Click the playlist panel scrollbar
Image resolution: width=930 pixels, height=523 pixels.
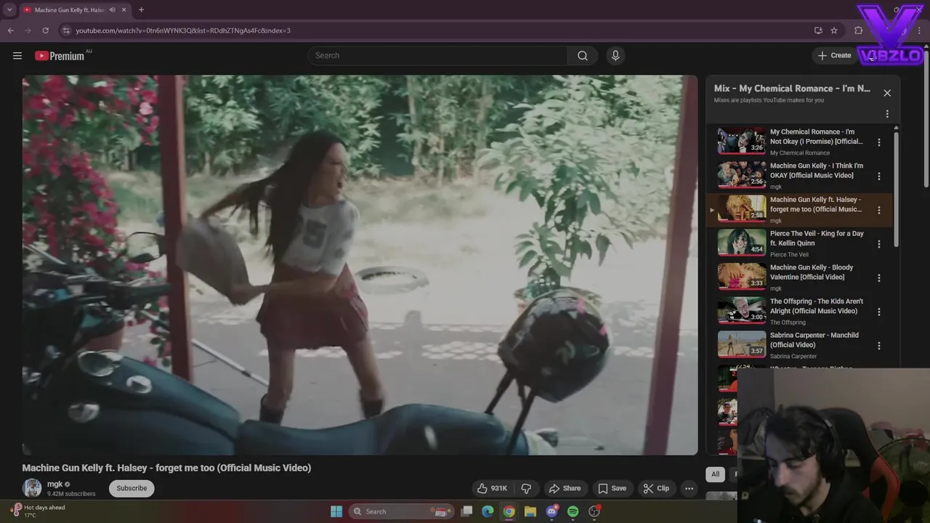(896, 189)
